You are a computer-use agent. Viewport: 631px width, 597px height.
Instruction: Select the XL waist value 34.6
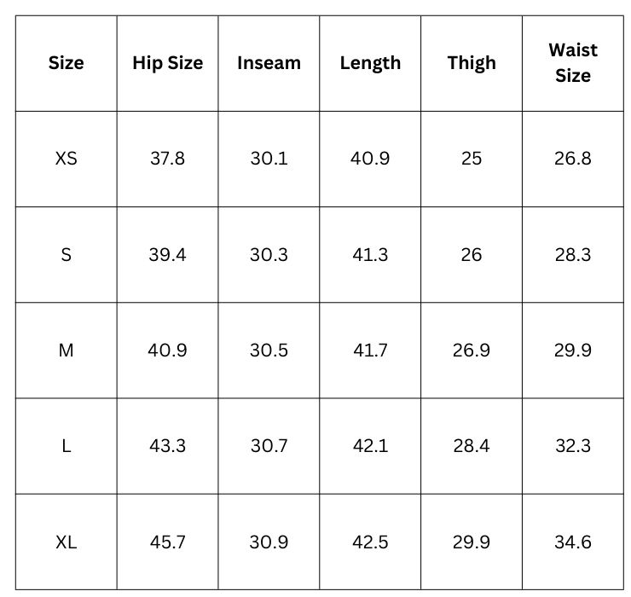coord(573,542)
